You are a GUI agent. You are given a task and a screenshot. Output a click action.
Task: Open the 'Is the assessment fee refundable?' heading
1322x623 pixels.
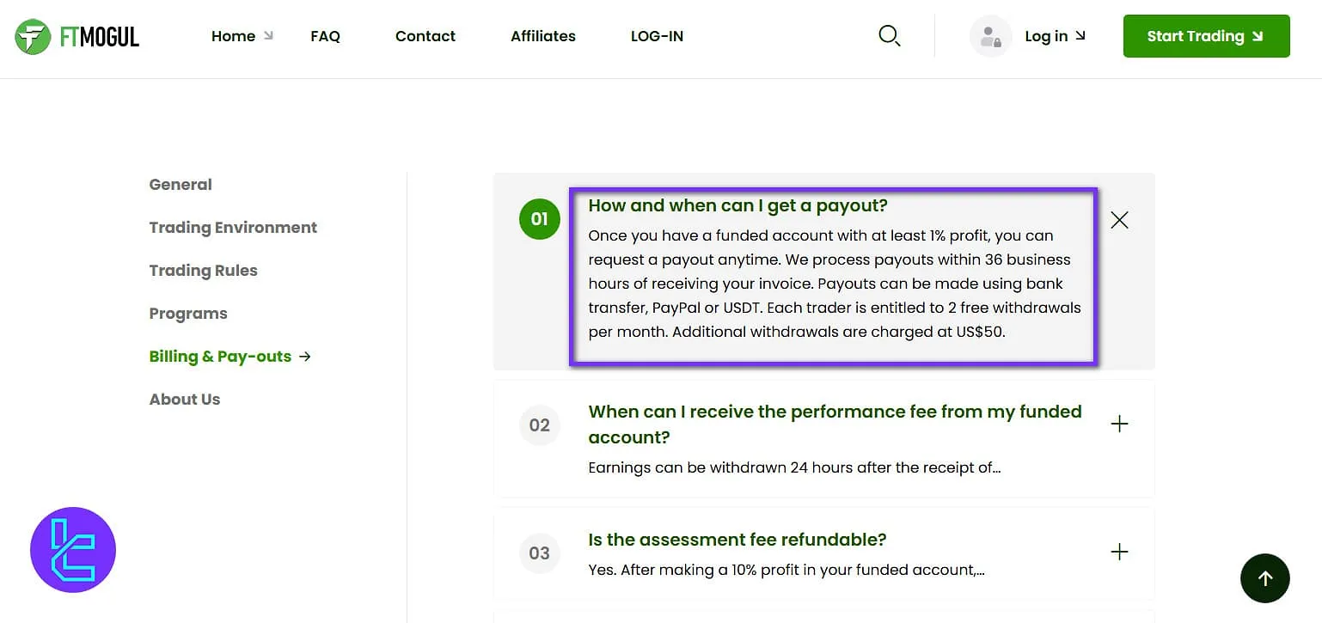(737, 540)
